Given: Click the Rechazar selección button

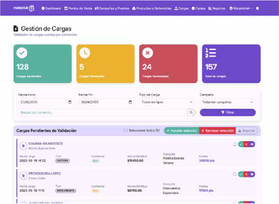Looking at the screenshot, I should tap(217, 131).
